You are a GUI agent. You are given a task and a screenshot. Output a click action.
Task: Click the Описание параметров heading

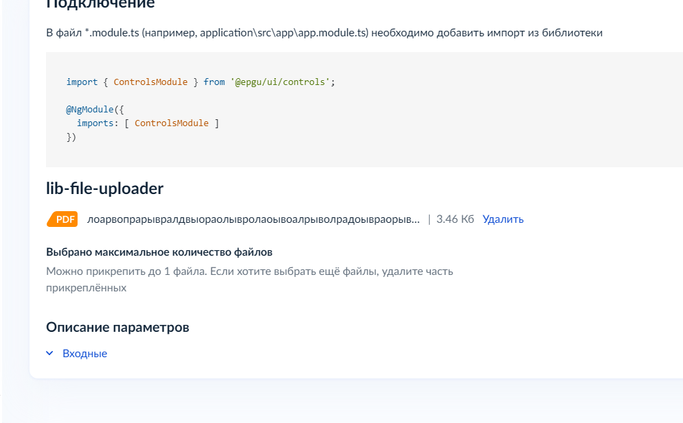click(117, 327)
